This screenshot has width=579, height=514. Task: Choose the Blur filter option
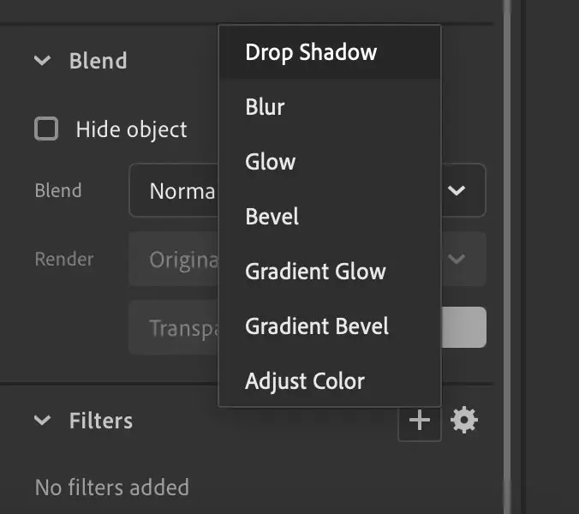point(265,107)
